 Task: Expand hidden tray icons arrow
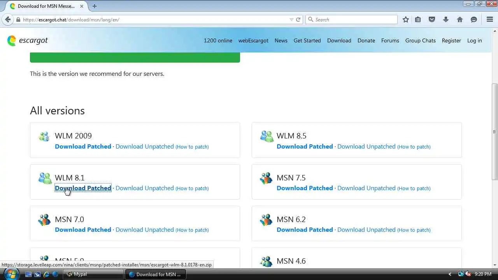450,274
